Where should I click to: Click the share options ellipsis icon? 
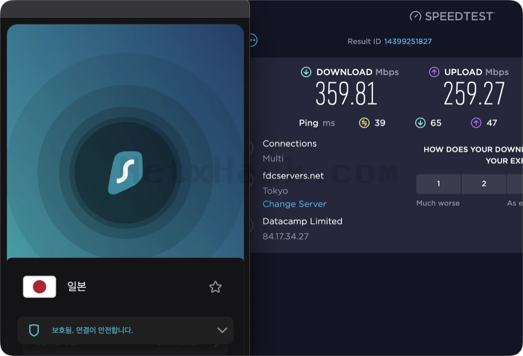(x=253, y=40)
